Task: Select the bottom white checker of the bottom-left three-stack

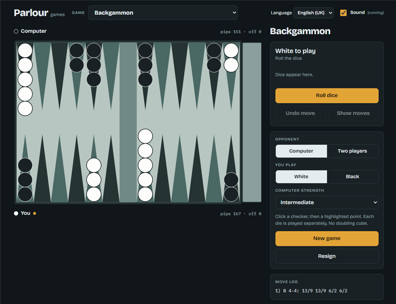Action: tap(94, 194)
